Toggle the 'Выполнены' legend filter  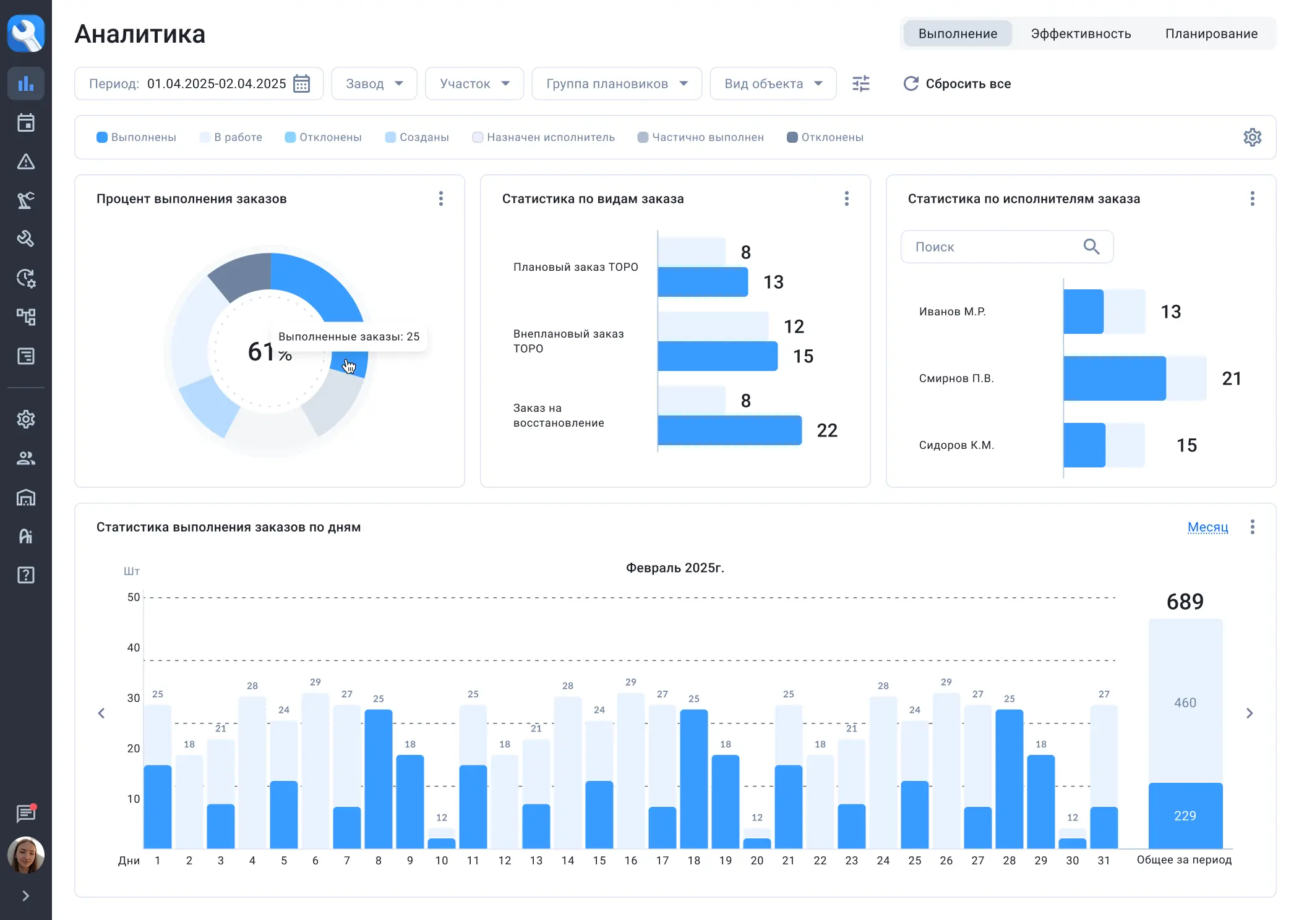coord(137,137)
